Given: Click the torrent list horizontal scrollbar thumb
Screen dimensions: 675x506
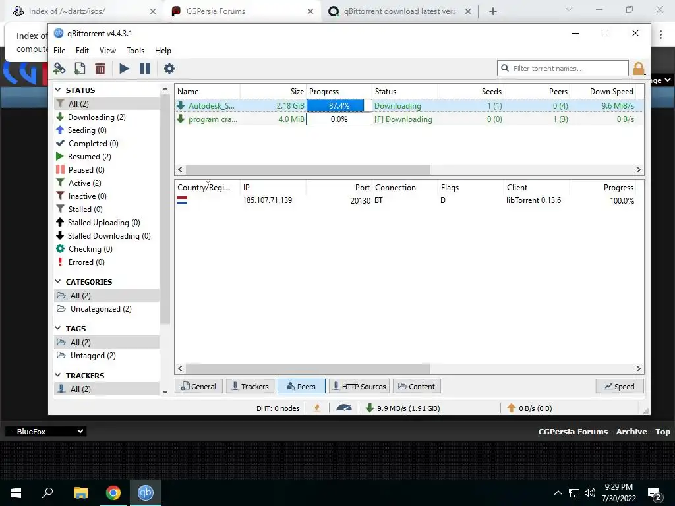Looking at the screenshot, I should (x=308, y=169).
